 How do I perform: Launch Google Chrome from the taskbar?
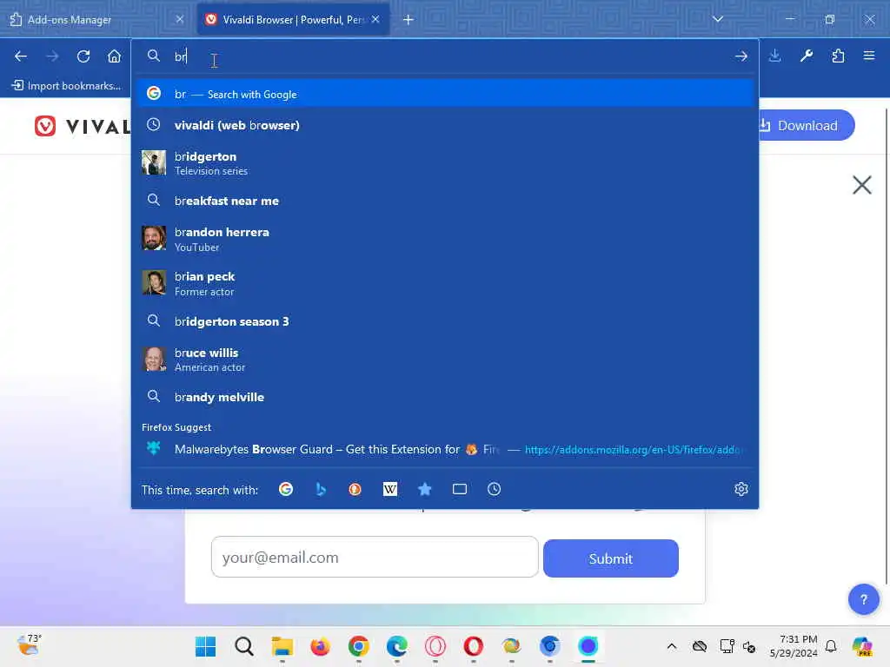coord(359,646)
